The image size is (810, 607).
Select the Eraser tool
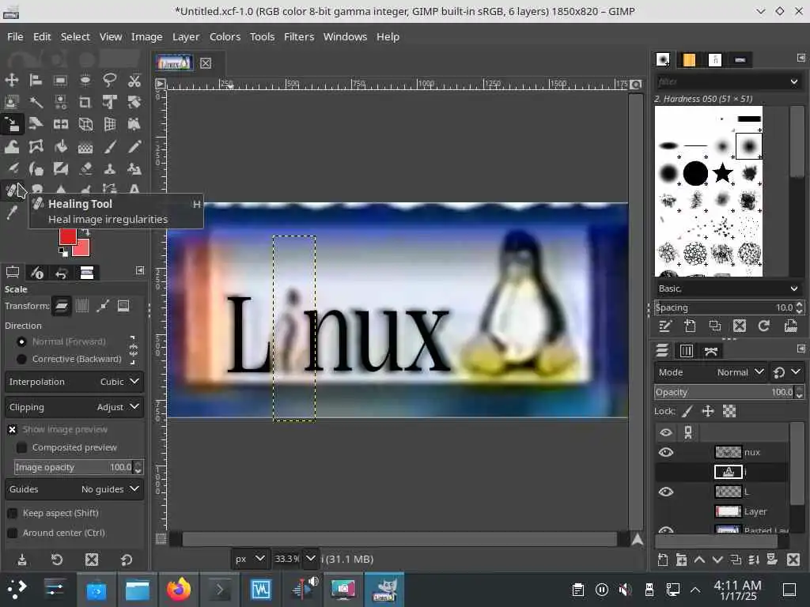[x=85, y=169]
